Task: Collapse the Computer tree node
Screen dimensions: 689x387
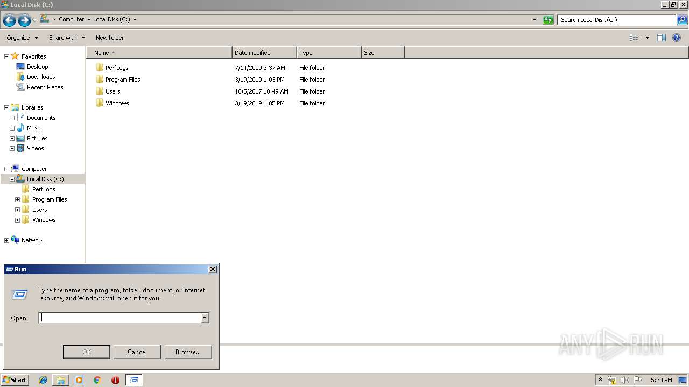Action: click(x=6, y=169)
